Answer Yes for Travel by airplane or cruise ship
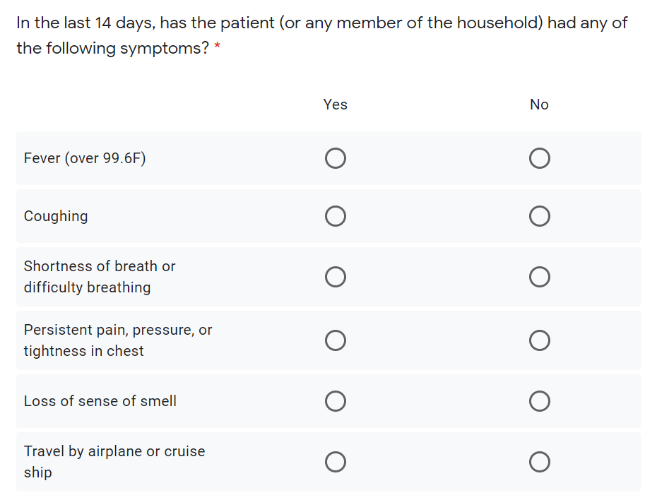The height and width of the screenshot is (500, 657). [335, 462]
